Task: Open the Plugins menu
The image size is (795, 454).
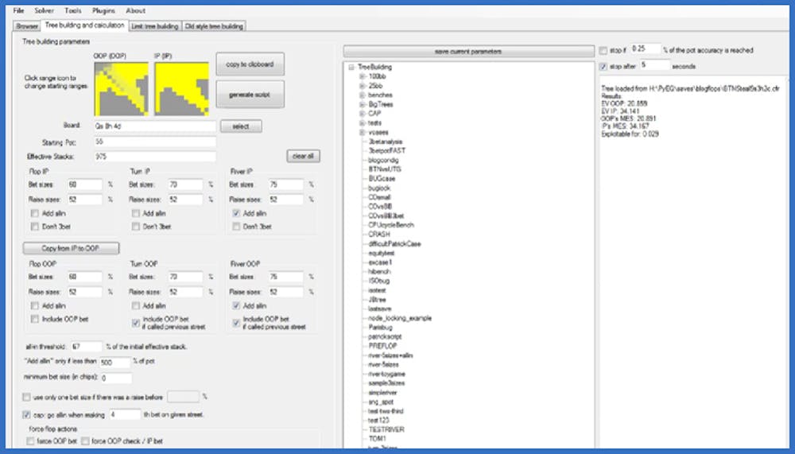Action: [x=103, y=10]
